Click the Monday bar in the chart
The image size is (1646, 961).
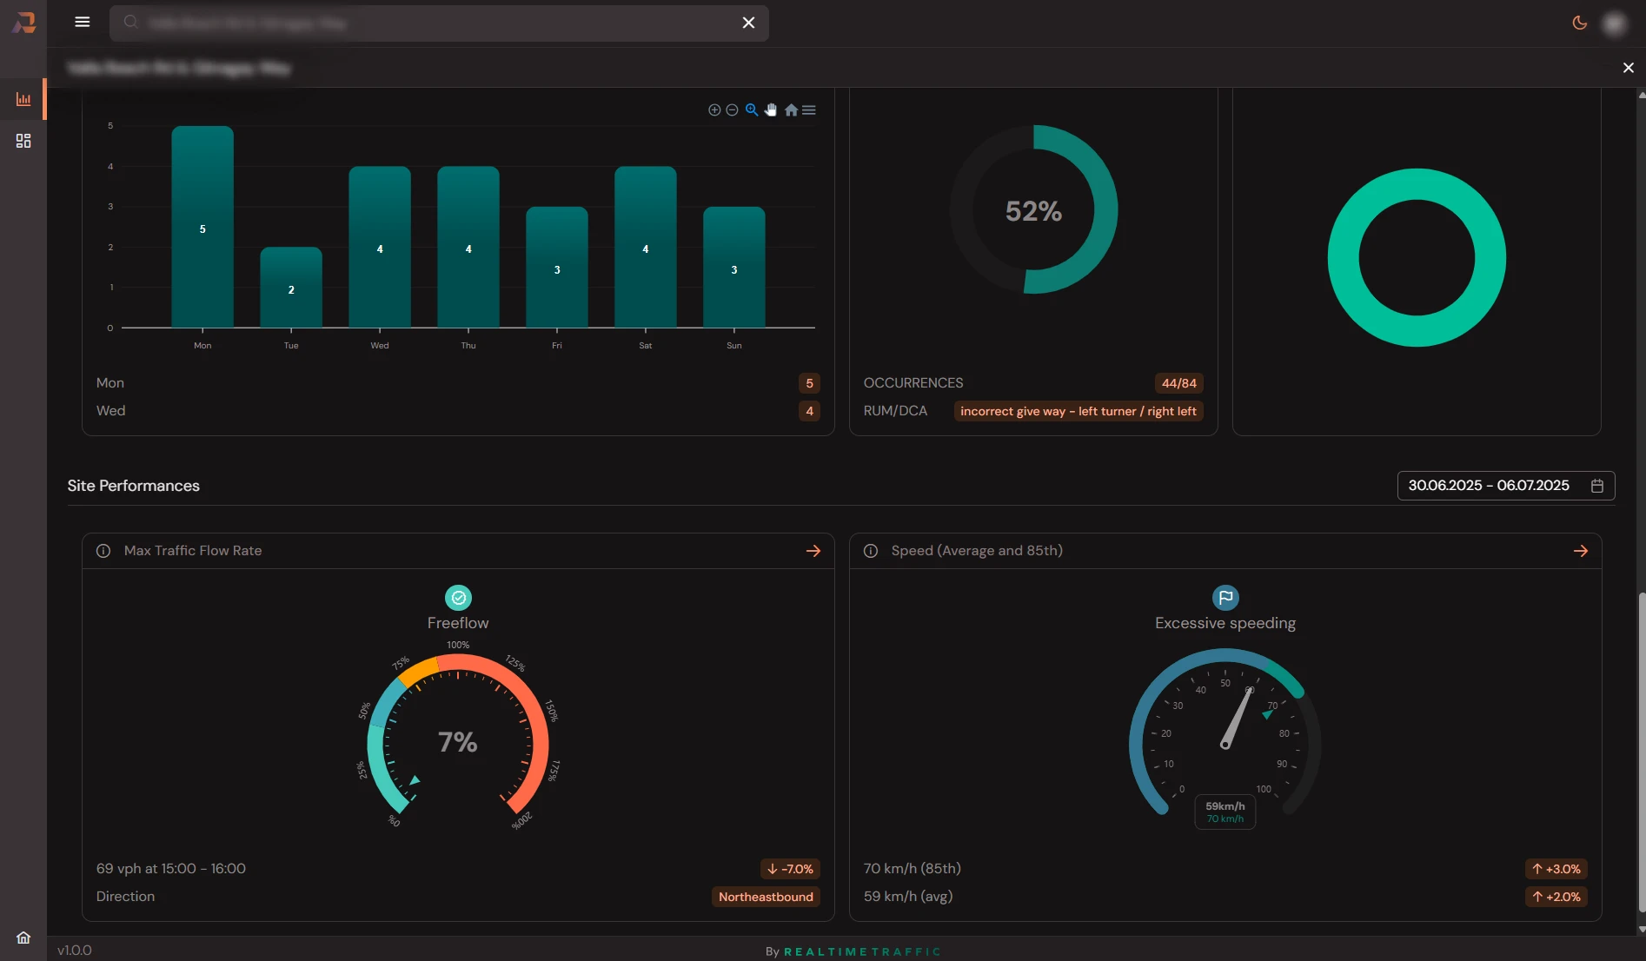tap(202, 228)
